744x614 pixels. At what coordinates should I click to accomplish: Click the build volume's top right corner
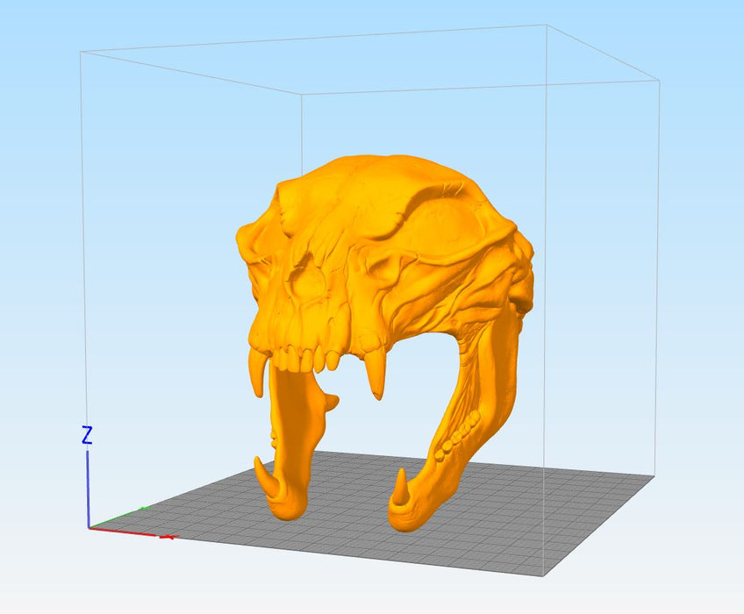659,81
